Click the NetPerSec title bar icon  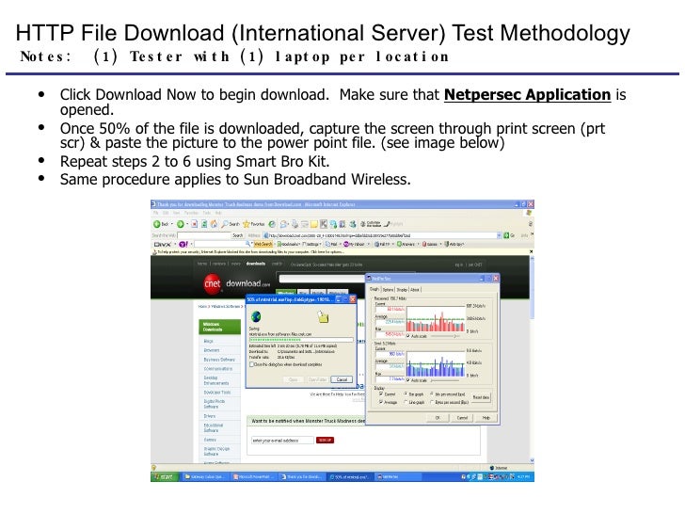pos(369,279)
